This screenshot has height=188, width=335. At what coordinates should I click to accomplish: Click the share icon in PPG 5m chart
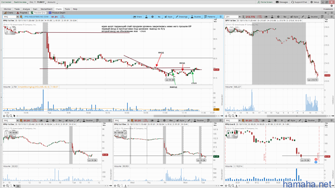41,121
